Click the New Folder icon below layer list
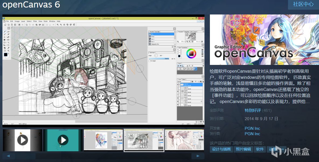 point(199,122)
